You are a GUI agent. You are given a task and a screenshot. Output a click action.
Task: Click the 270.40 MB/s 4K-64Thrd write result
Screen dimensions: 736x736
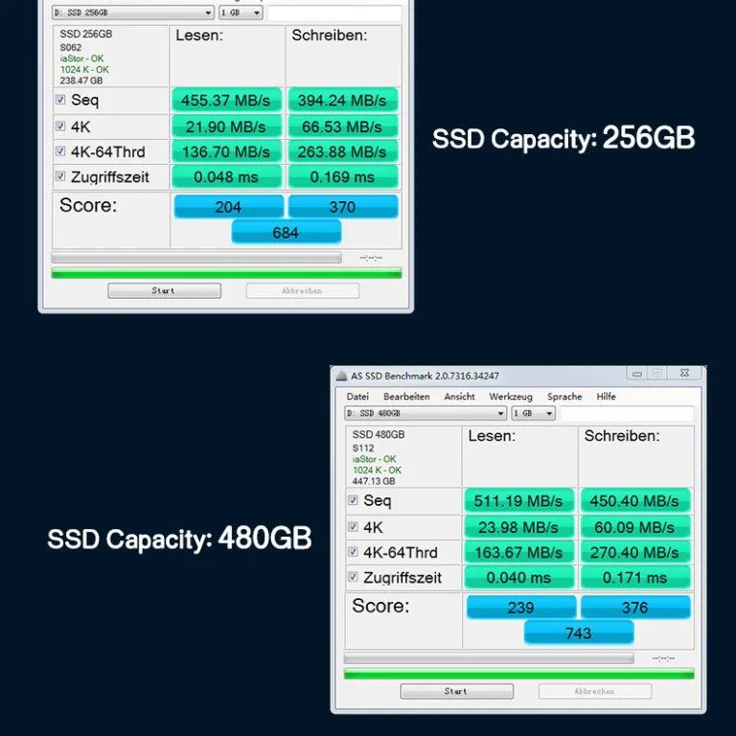[634, 552]
